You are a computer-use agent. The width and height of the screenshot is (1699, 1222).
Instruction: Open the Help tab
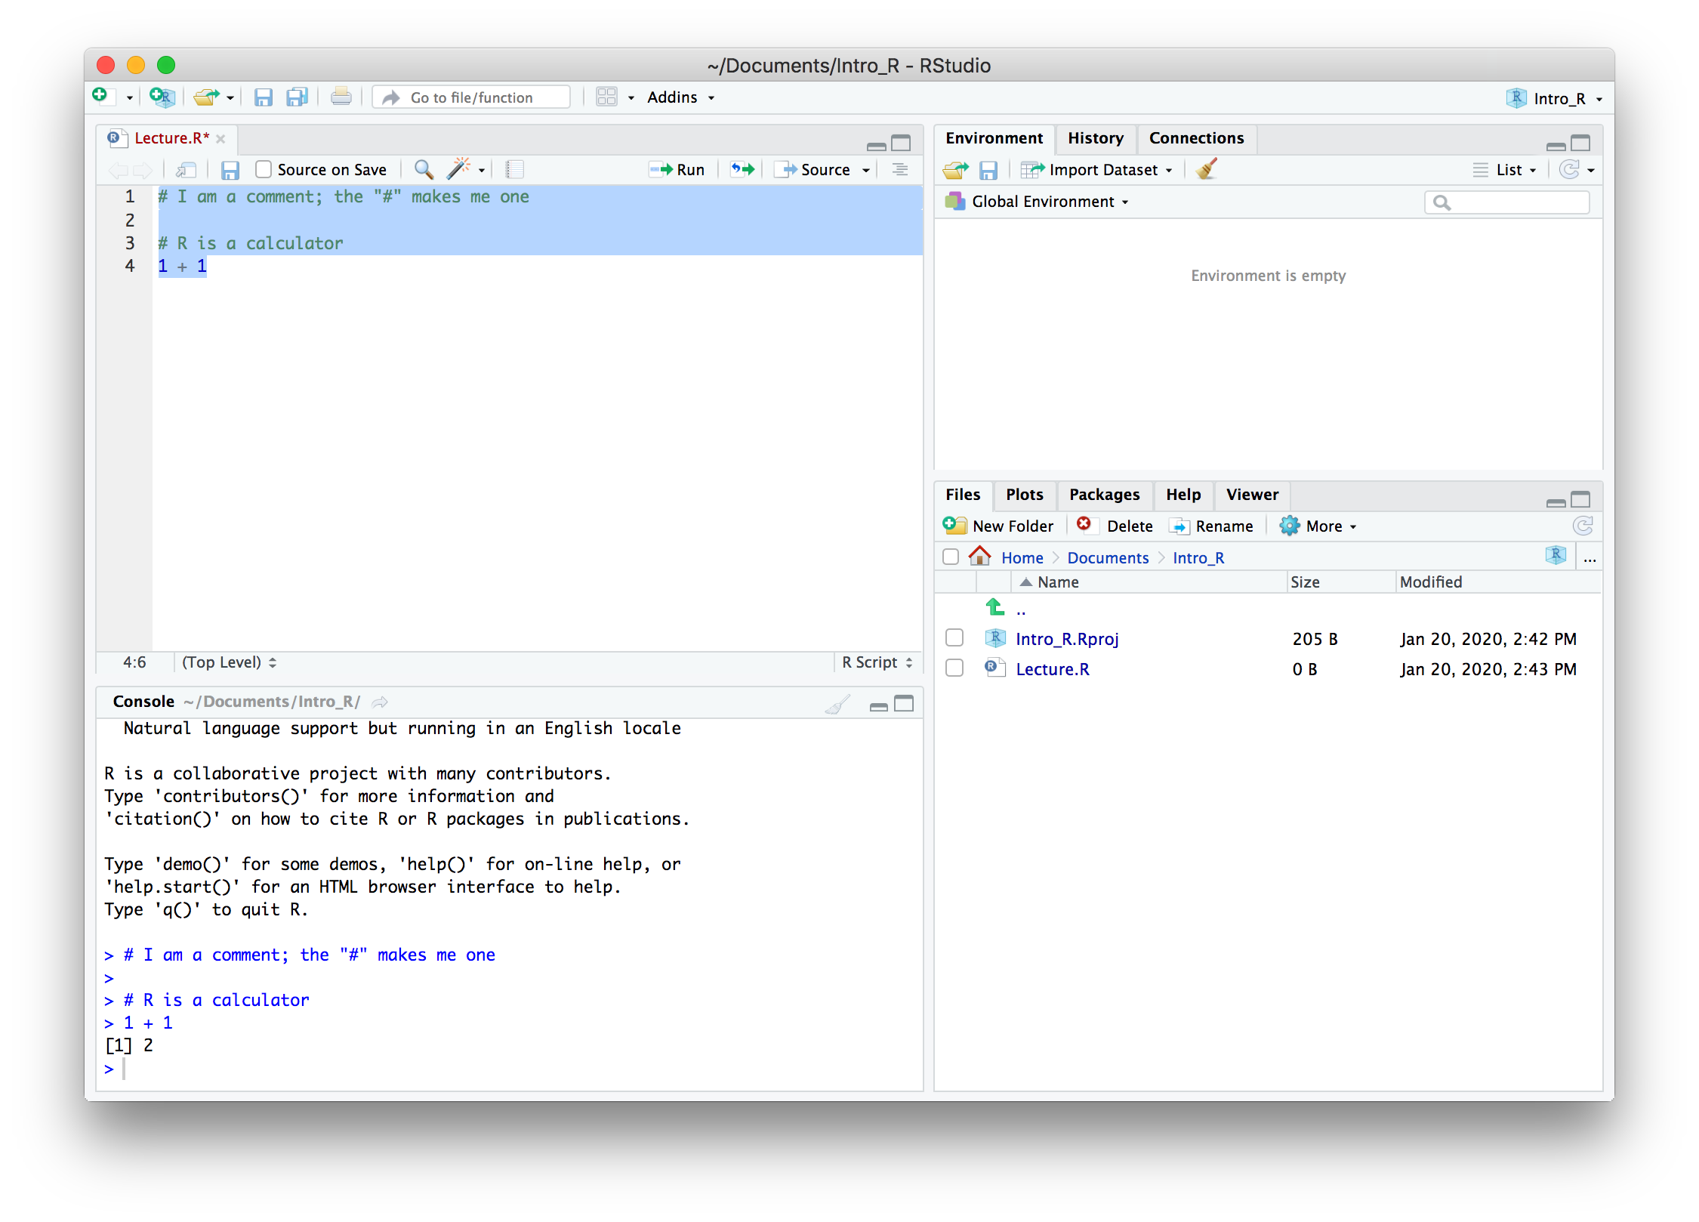pos(1183,495)
